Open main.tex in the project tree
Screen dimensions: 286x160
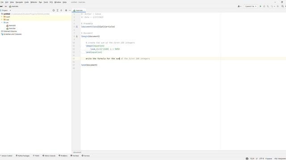pyautogui.click(x=11, y=28)
